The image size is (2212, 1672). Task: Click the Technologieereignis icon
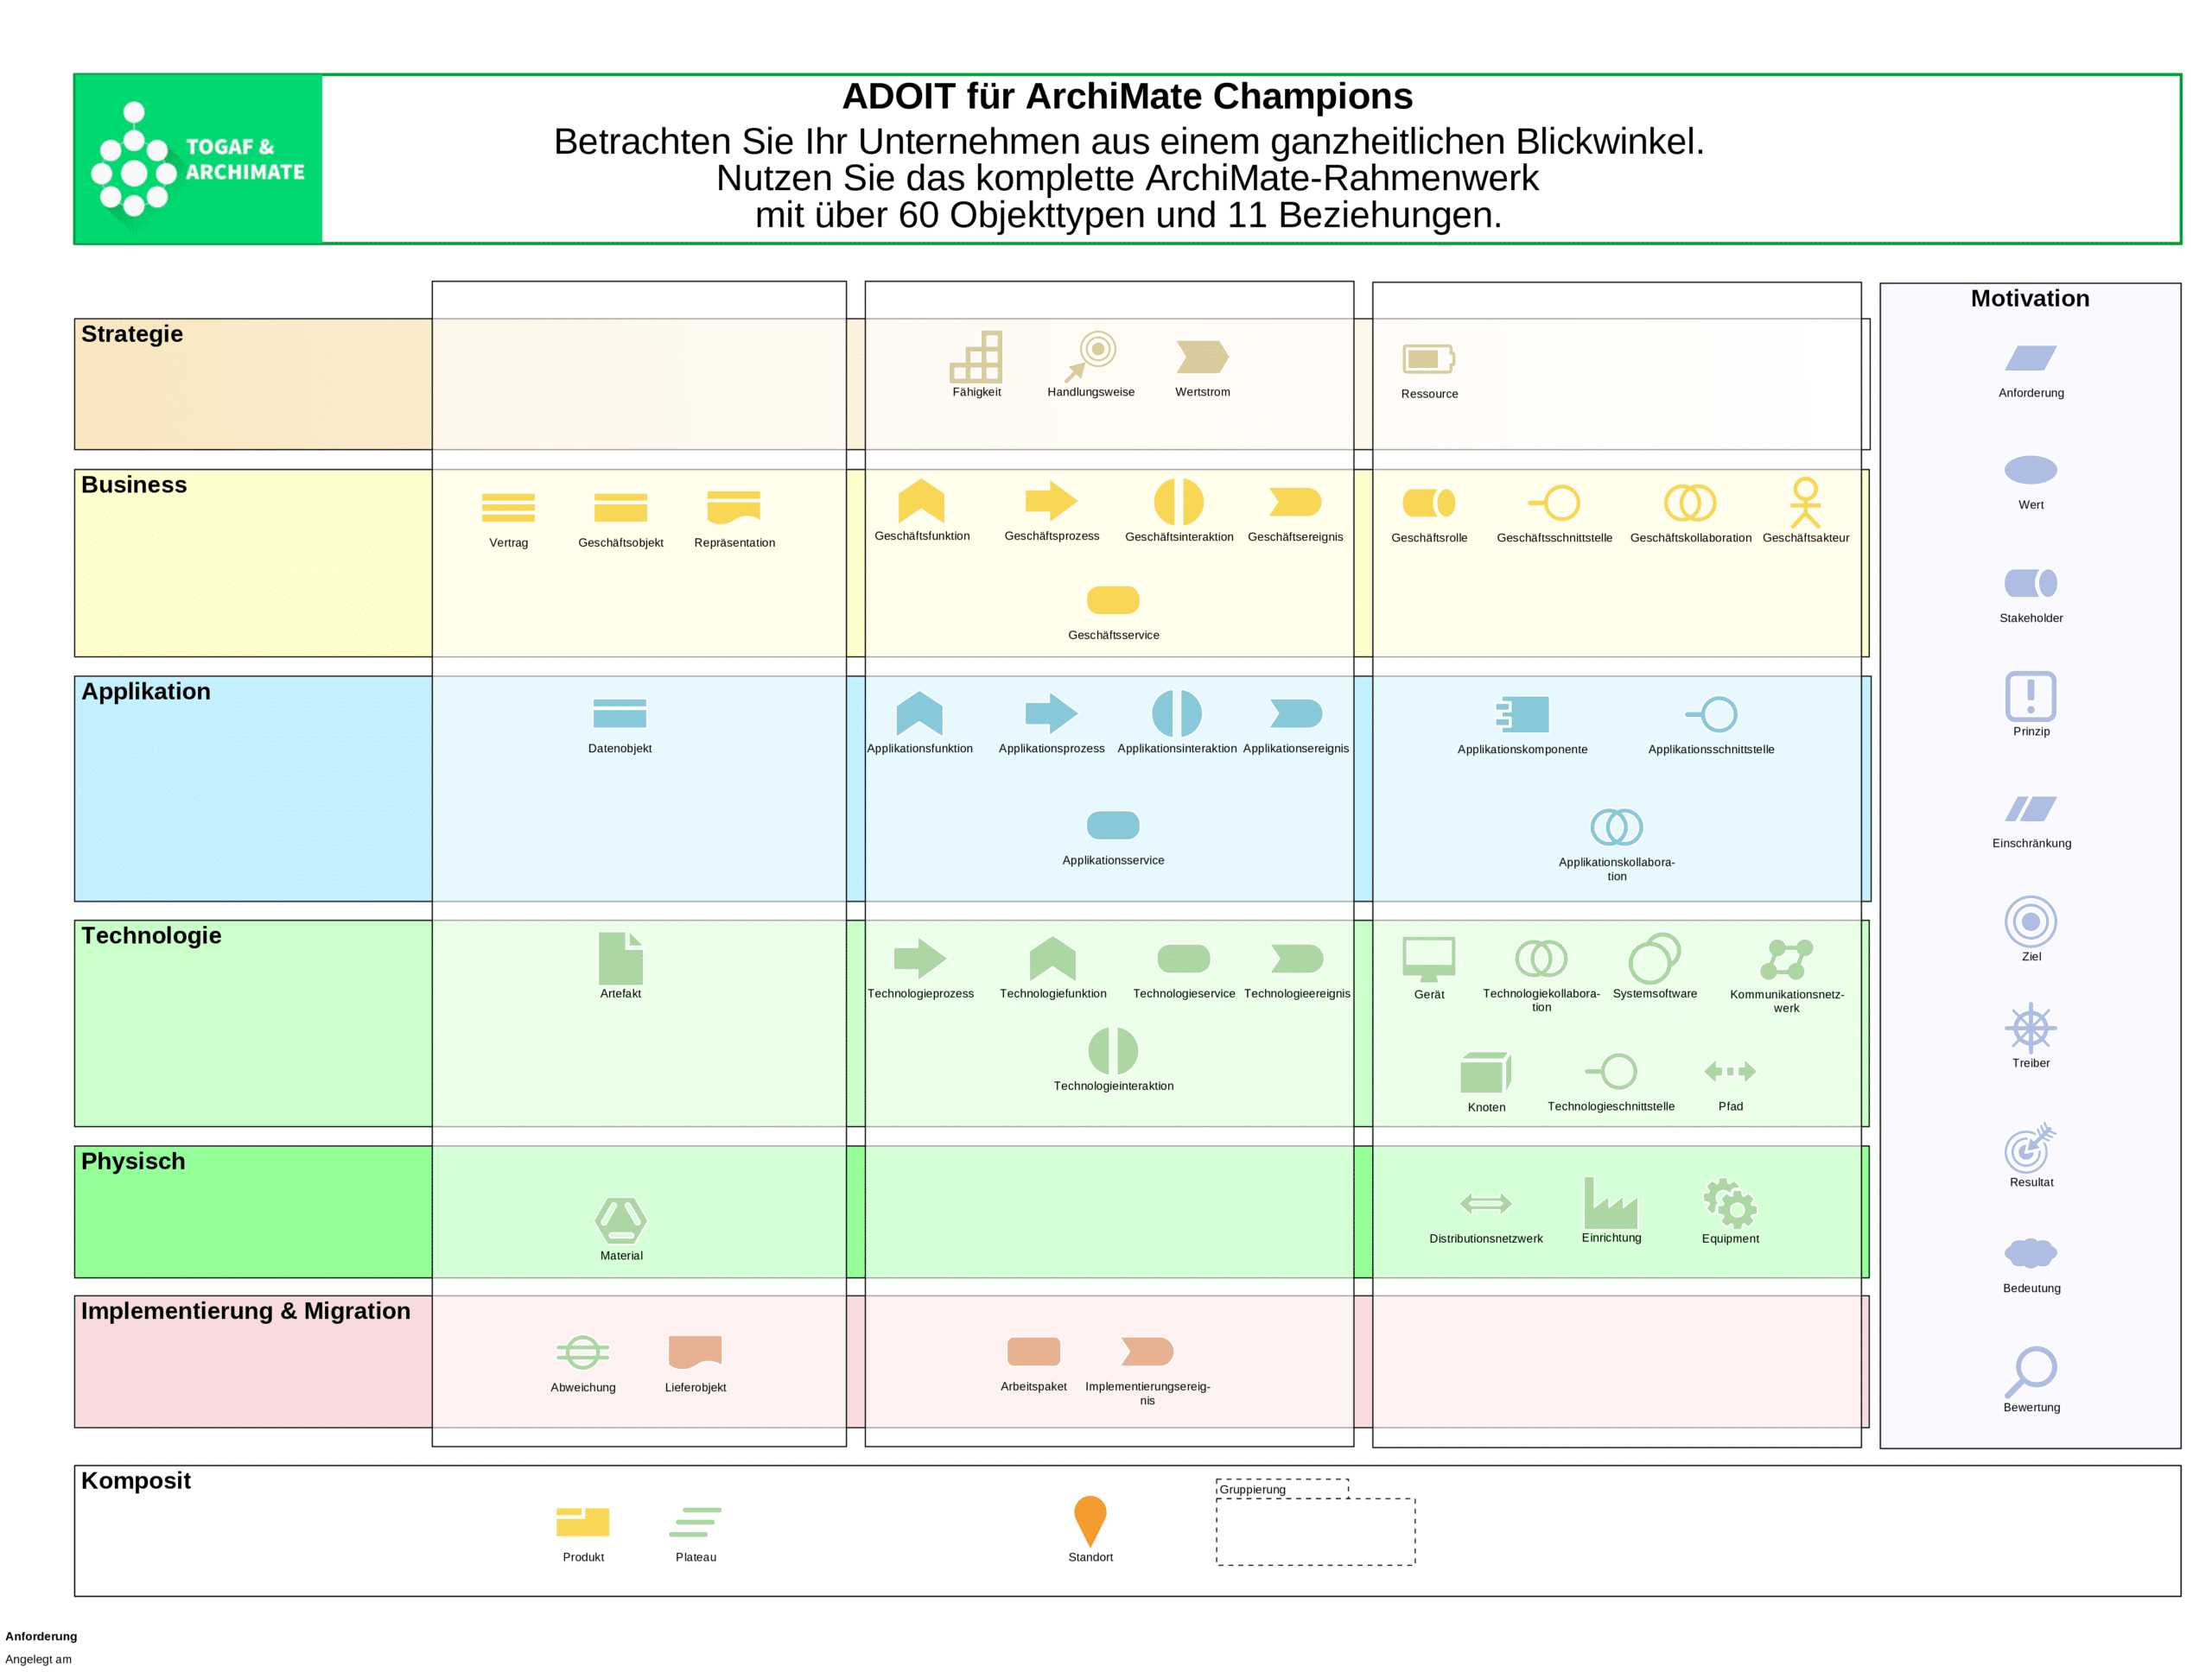coord(1297,959)
